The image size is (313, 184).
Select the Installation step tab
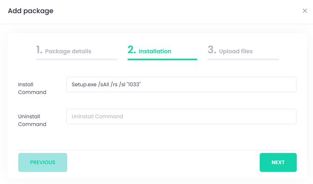155,51
